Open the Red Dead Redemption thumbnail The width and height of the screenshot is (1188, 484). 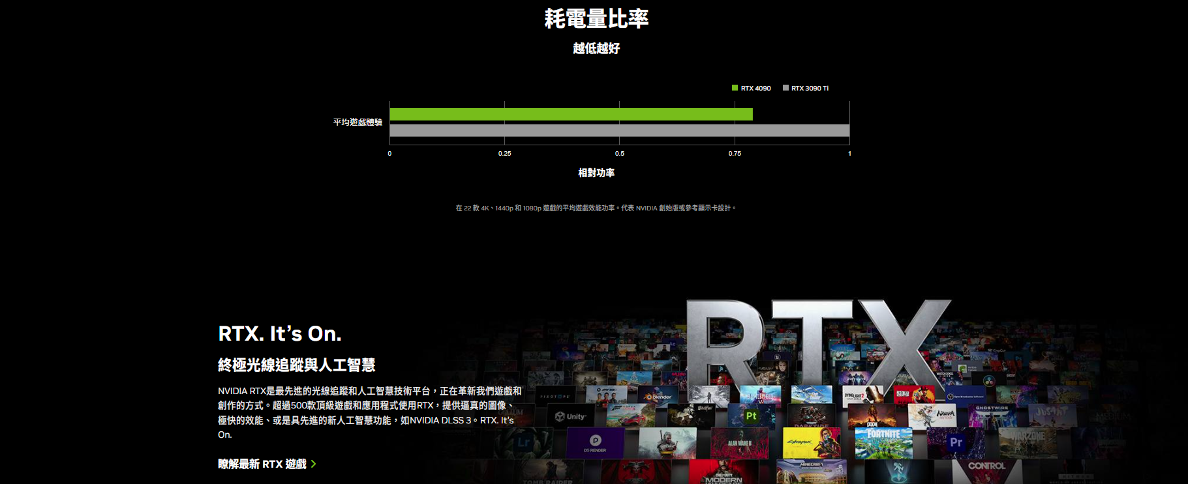914,396
